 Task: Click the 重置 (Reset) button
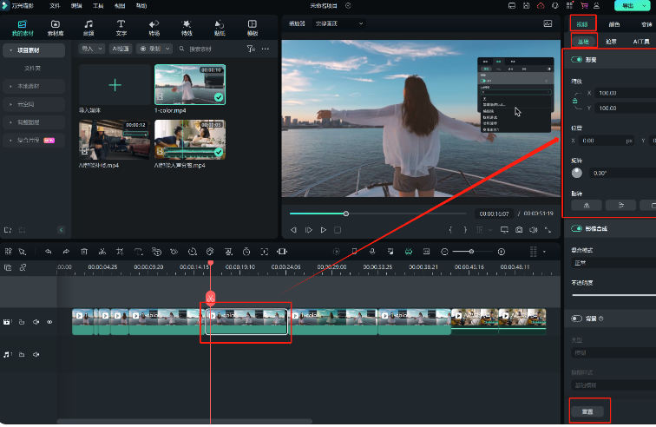589,411
